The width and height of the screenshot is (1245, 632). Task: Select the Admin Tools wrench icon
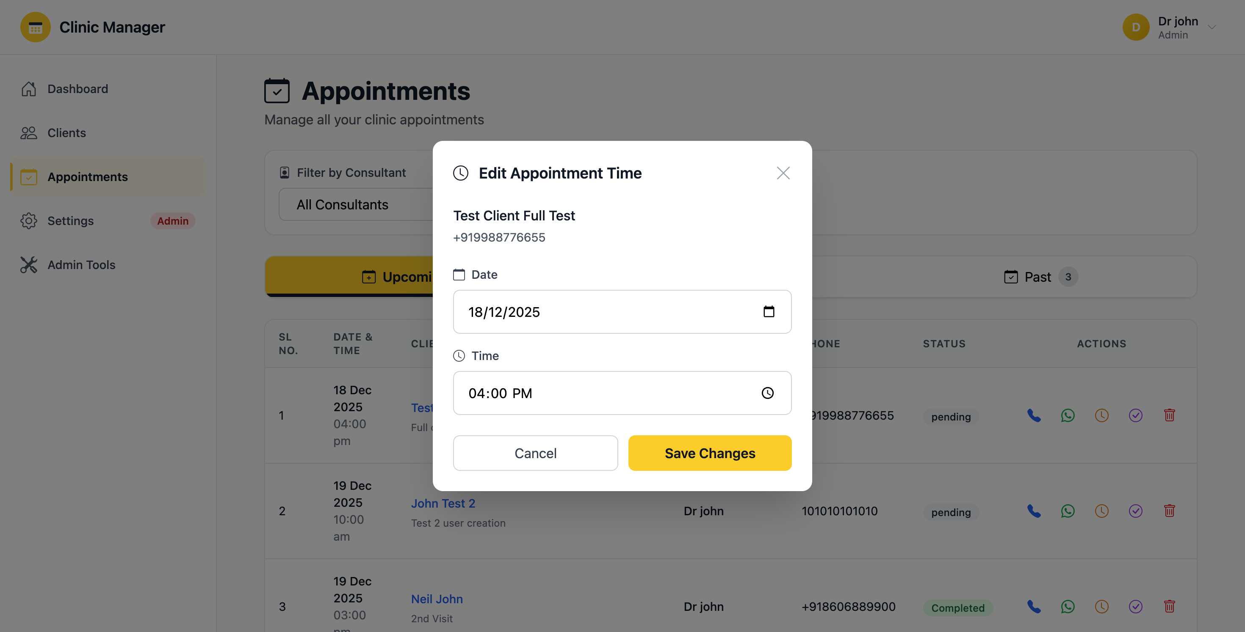tap(28, 264)
